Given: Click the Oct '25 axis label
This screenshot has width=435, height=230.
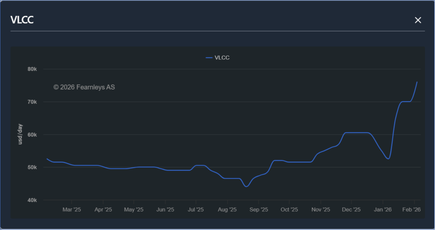Looking at the screenshot, I should click(289, 210).
